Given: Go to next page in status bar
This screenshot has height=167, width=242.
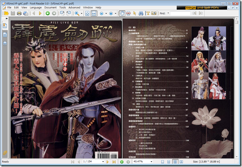Looking at the screenshot, I should coord(107,161).
